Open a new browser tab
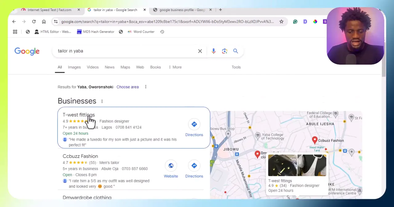The image size is (394, 207). click(220, 10)
